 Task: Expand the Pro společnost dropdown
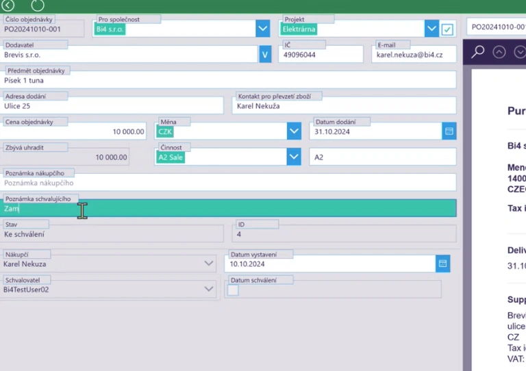point(263,29)
